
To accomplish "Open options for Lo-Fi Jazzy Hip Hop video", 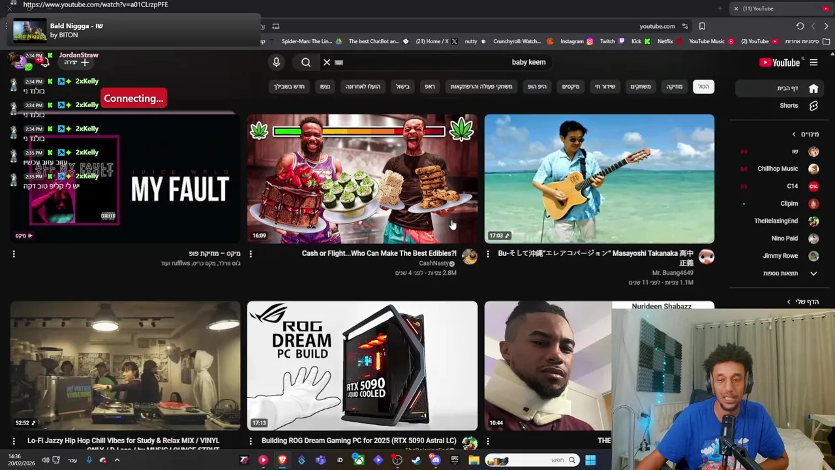I will [x=14, y=441].
